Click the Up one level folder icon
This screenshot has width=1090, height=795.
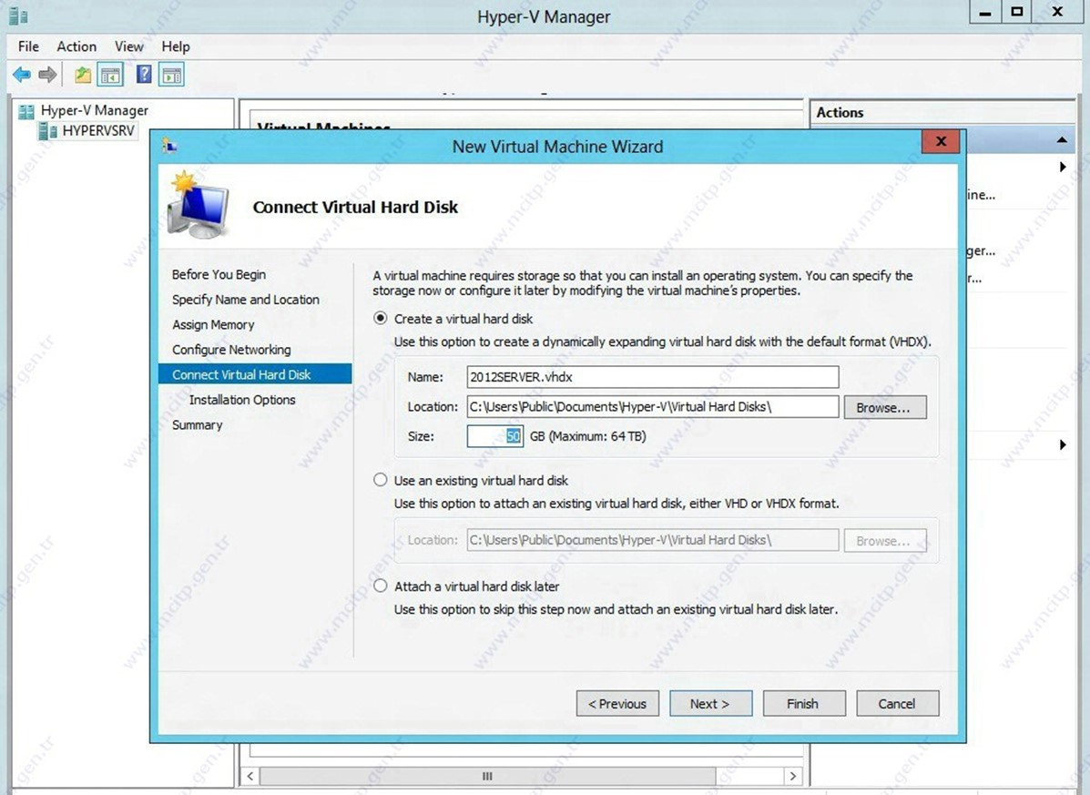pyautogui.click(x=83, y=75)
